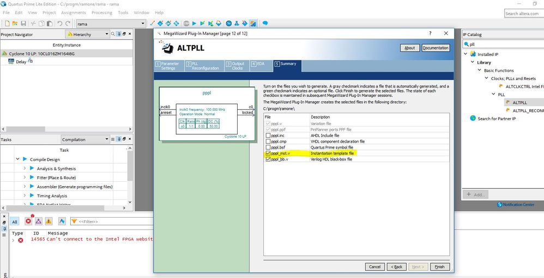
Task: Click the Finish button
Action: pyautogui.click(x=439, y=267)
